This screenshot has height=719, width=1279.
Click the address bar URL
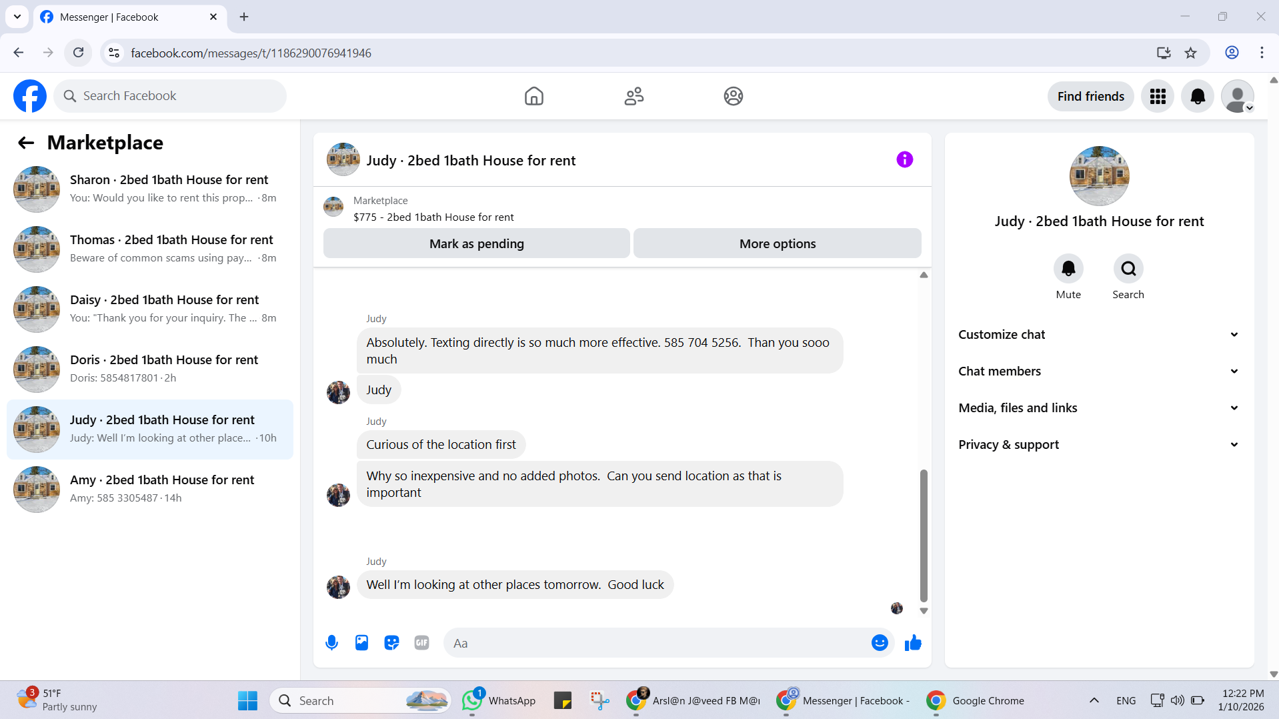(x=251, y=53)
